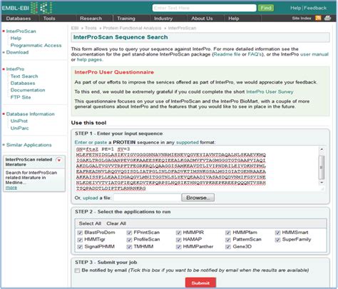338x289 pixels.
Task: Enable the Be notified by email checkbox
Action: 77,270
